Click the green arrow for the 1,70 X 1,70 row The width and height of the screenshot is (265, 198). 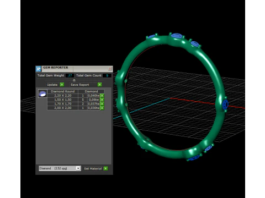102,104
